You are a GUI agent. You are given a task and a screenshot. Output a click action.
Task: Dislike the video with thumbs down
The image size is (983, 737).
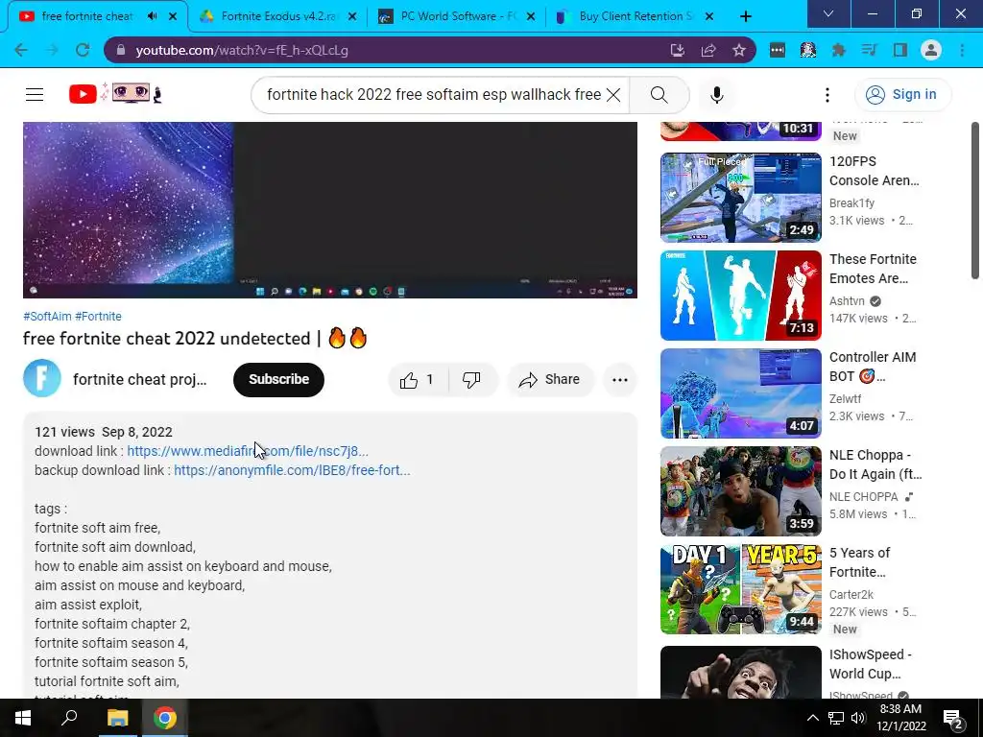pos(471,380)
